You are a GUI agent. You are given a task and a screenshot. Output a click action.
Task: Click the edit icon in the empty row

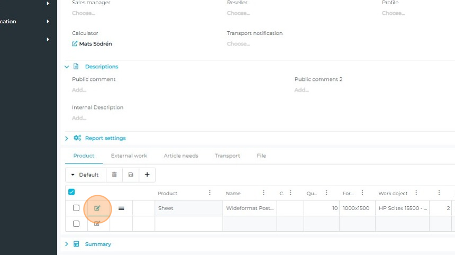pos(97,224)
